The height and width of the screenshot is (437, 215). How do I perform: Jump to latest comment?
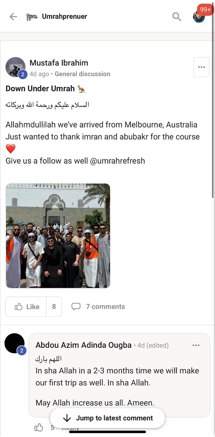107,418
